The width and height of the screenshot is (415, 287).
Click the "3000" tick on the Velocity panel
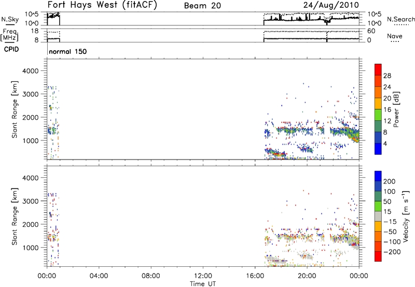(x=31, y=201)
